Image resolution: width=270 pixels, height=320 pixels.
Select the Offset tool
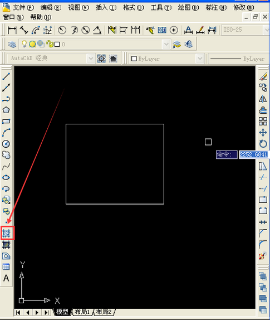click(x=263, y=110)
